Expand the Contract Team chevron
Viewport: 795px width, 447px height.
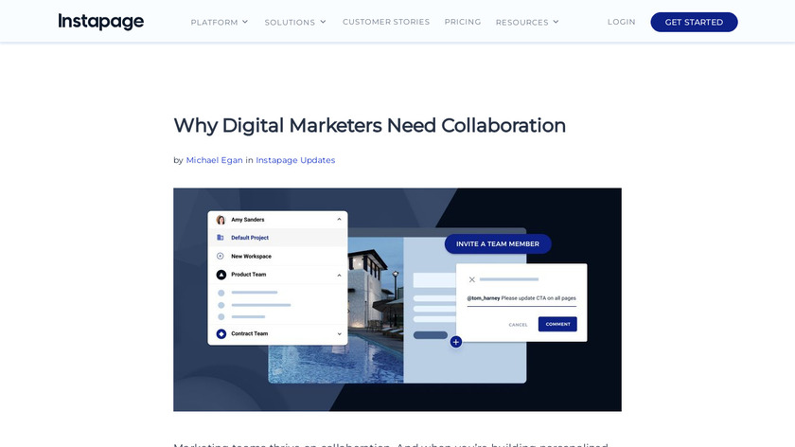(339, 334)
